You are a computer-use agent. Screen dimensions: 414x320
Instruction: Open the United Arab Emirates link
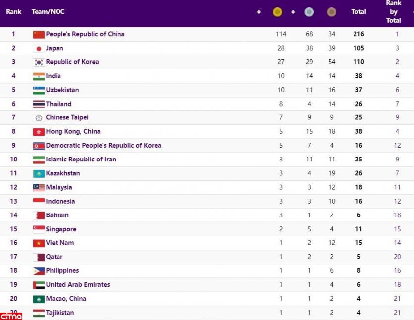(78, 285)
